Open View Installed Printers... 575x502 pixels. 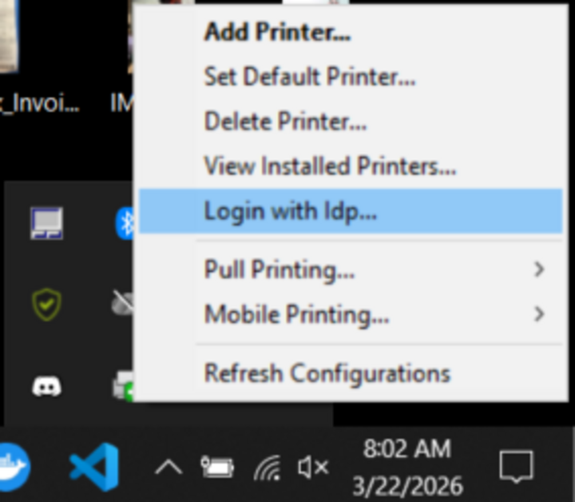330,166
